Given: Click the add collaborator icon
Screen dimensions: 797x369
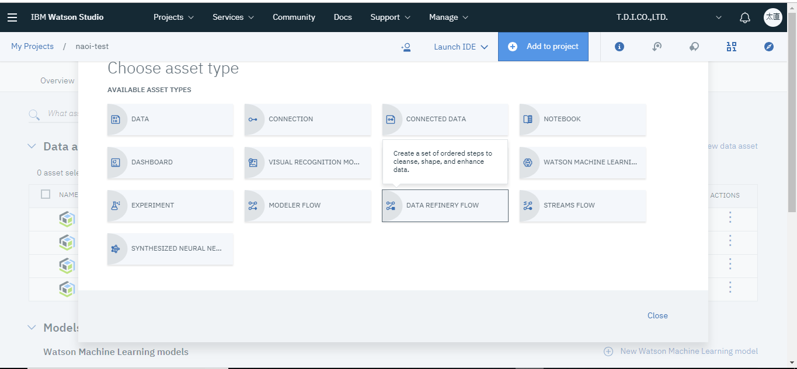Looking at the screenshot, I should click(x=406, y=47).
